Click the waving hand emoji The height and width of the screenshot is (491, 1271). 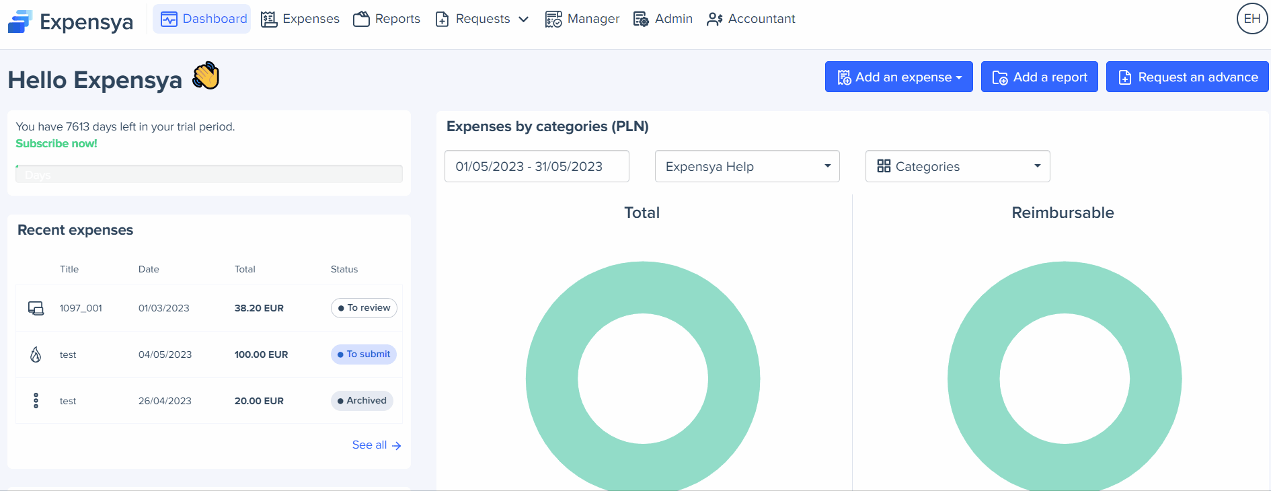(x=206, y=77)
